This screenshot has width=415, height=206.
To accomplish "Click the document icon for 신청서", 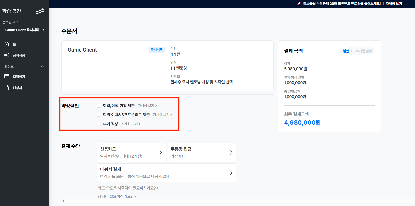I will point(7,88).
